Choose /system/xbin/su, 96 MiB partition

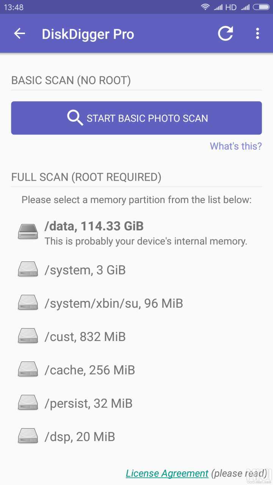click(136, 304)
